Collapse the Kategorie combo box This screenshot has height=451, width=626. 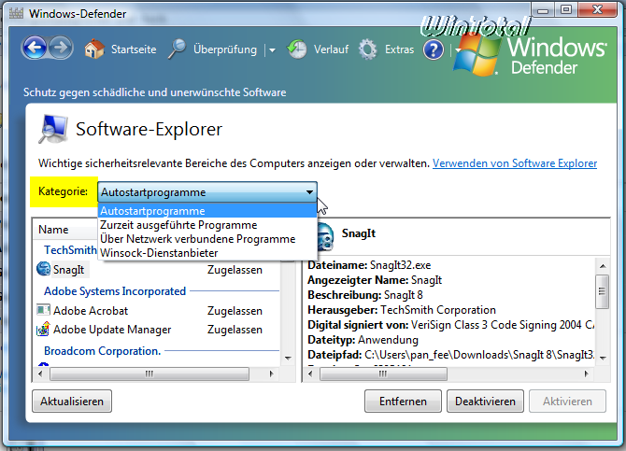[x=310, y=192]
